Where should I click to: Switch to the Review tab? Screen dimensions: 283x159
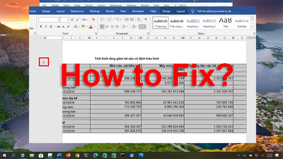coord(110,11)
